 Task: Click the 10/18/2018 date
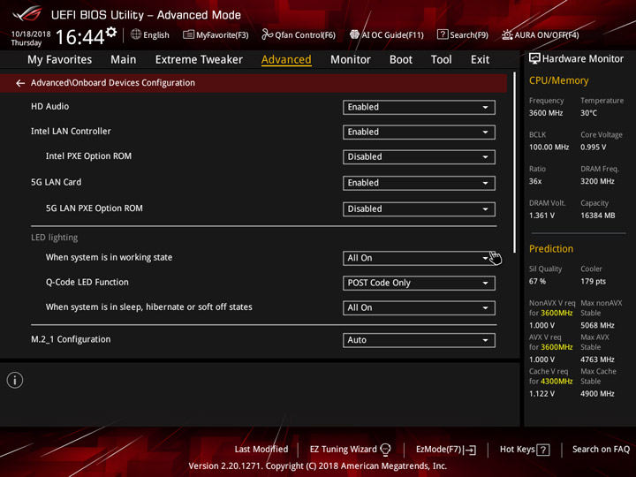point(31,34)
